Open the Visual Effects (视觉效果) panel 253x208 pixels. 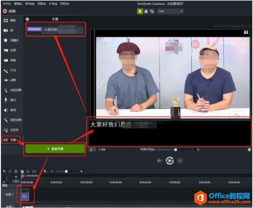(x=13, y=120)
